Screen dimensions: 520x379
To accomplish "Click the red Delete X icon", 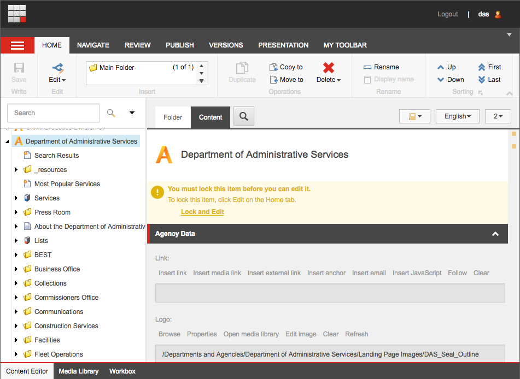I will [328, 68].
